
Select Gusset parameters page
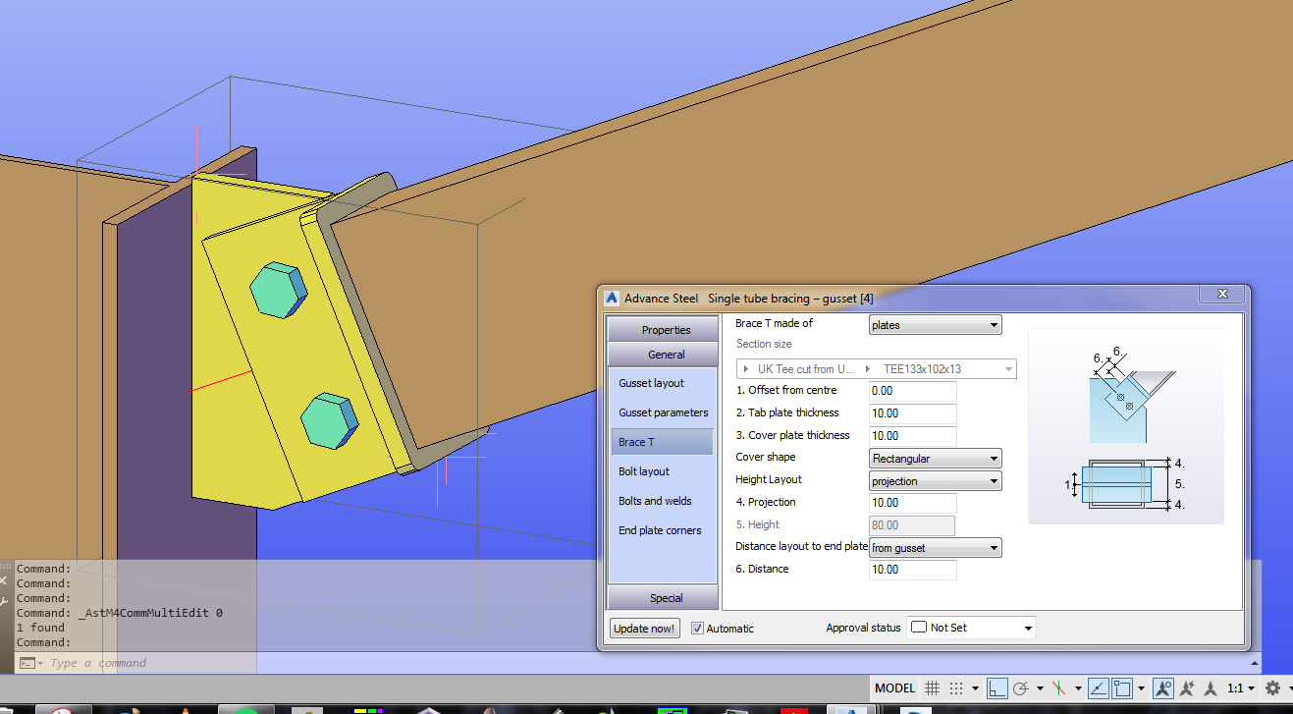click(663, 412)
